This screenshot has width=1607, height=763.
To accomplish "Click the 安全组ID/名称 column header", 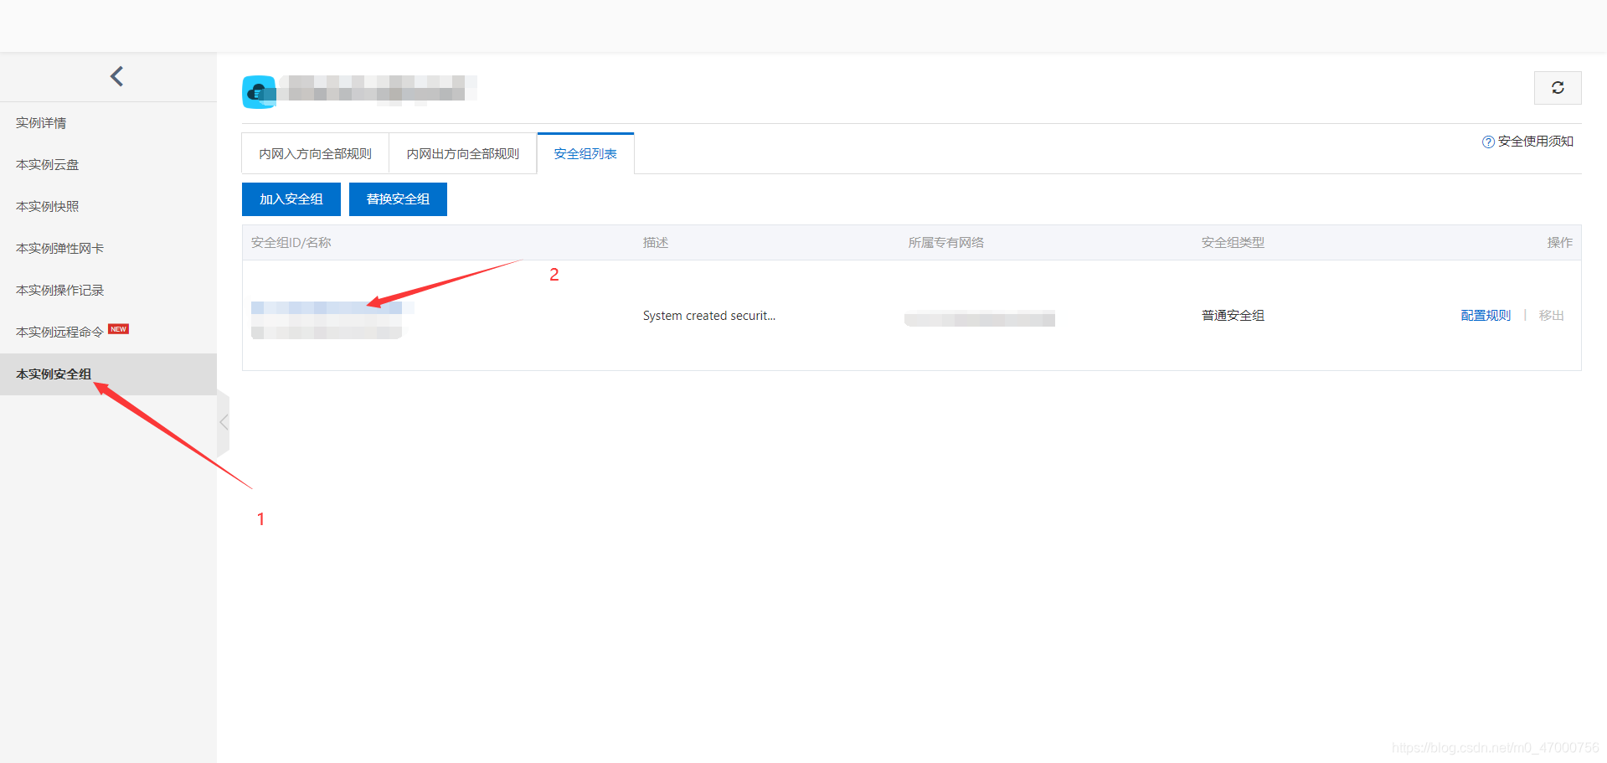I will (x=291, y=243).
